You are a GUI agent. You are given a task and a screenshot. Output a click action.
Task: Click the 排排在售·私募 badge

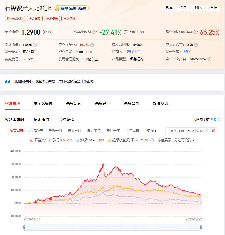coord(71,8)
